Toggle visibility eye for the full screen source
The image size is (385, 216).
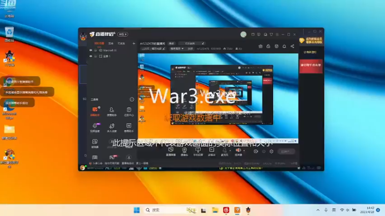point(91,56)
